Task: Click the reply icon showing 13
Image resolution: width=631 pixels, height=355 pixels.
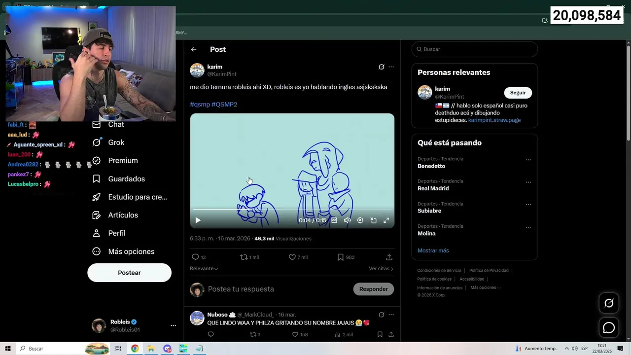Action: [198, 257]
